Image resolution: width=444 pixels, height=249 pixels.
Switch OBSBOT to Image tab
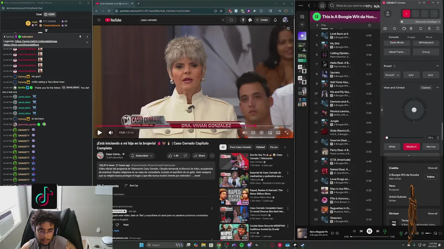pos(411,37)
